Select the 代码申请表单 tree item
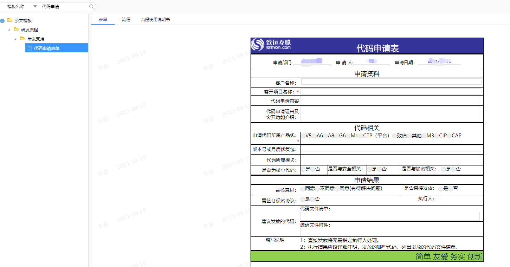The width and height of the screenshot is (510, 267). [x=47, y=48]
